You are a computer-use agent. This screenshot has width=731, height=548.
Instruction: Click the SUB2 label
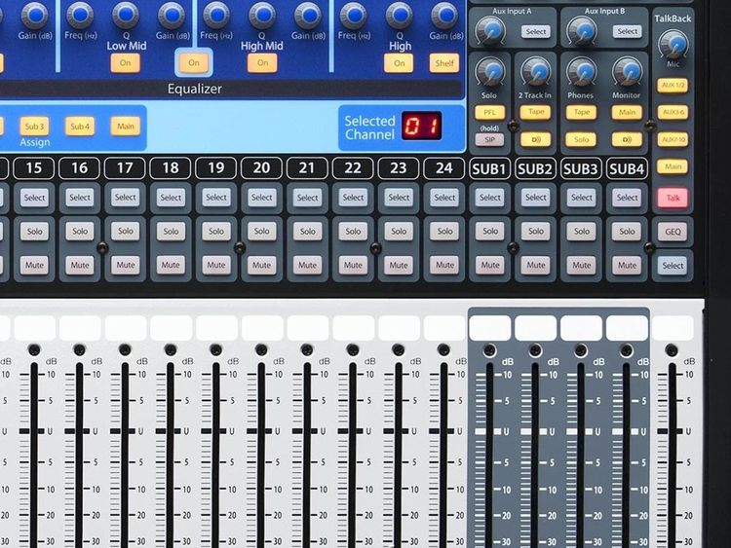[535, 168]
